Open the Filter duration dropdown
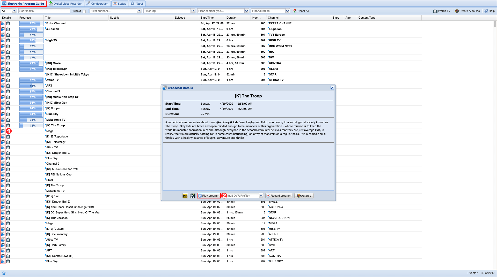Screen dimensions: 497x277 point(287,11)
